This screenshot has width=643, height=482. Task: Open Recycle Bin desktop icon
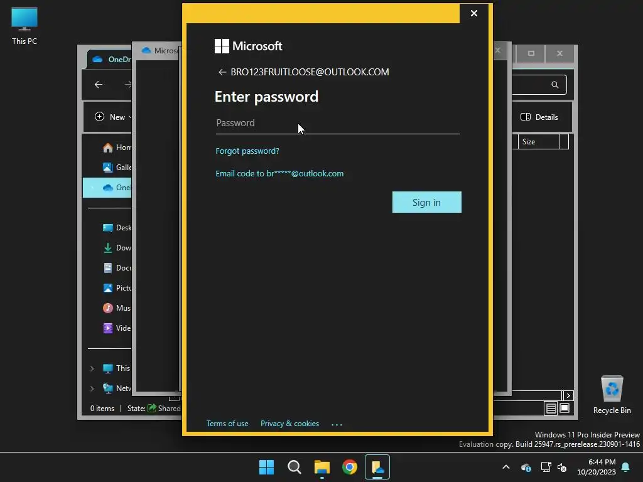tap(612, 395)
